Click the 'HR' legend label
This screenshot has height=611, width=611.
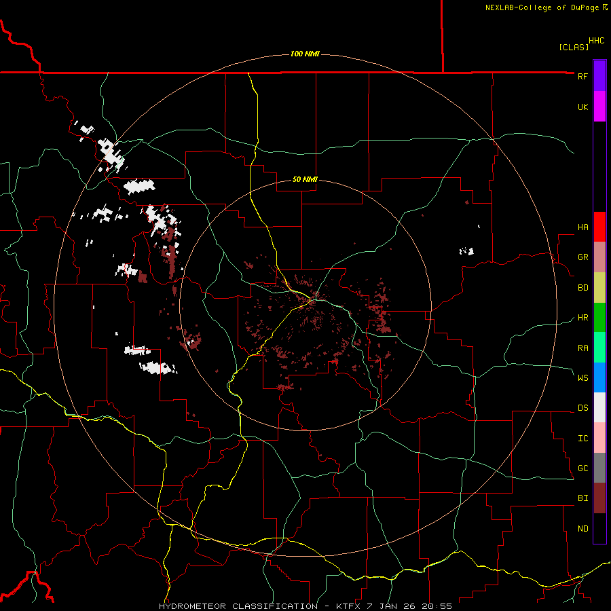click(x=582, y=318)
